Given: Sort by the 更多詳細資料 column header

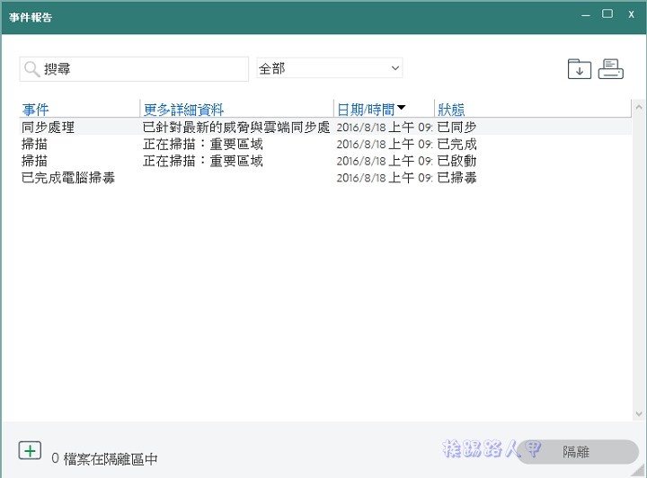Looking at the screenshot, I should pos(236,110).
